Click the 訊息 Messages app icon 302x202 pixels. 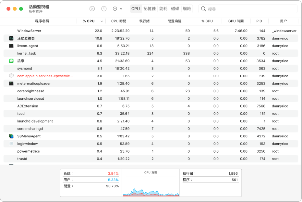point(11,61)
